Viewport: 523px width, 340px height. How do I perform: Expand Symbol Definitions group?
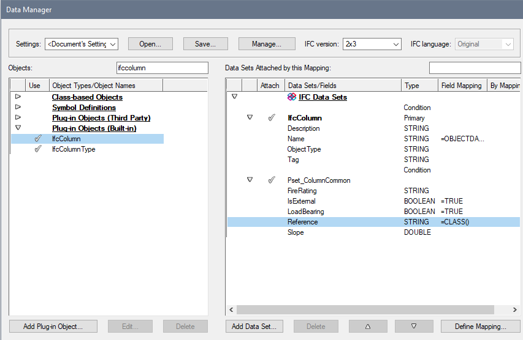pyautogui.click(x=18, y=108)
